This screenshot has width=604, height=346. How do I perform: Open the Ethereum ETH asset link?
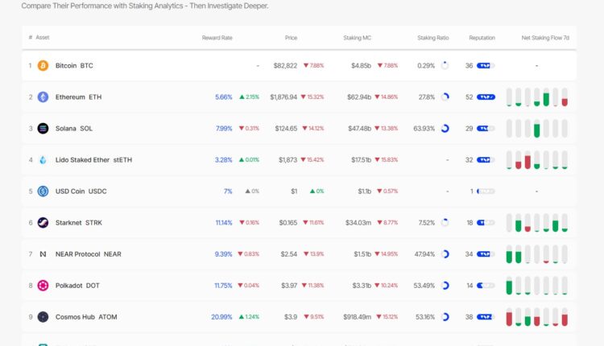(x=78, y=97)
